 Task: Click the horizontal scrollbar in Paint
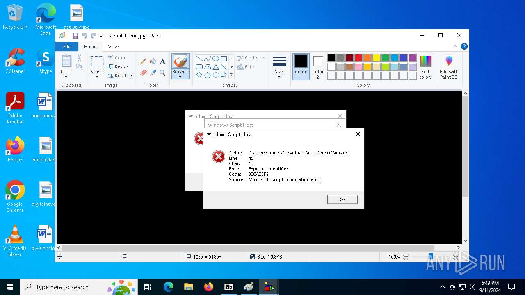tap(248, 247)
